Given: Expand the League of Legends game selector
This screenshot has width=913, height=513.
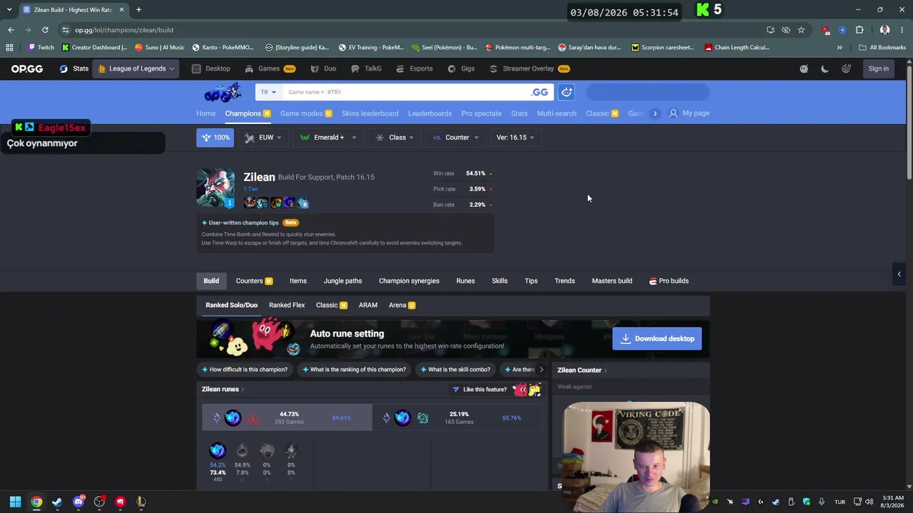Looking at the screenshot, I should (x=137, y=68).
